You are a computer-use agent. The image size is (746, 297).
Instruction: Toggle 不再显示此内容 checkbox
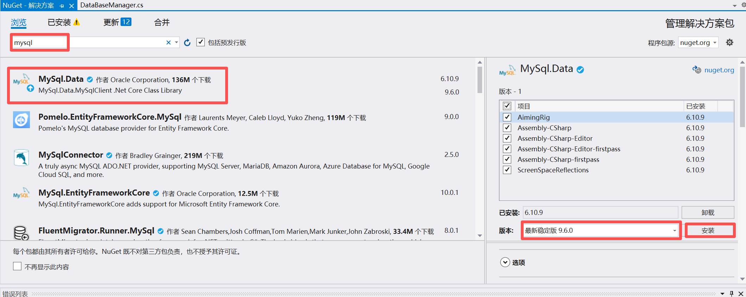pyautogui.click(x=17, y=266)
